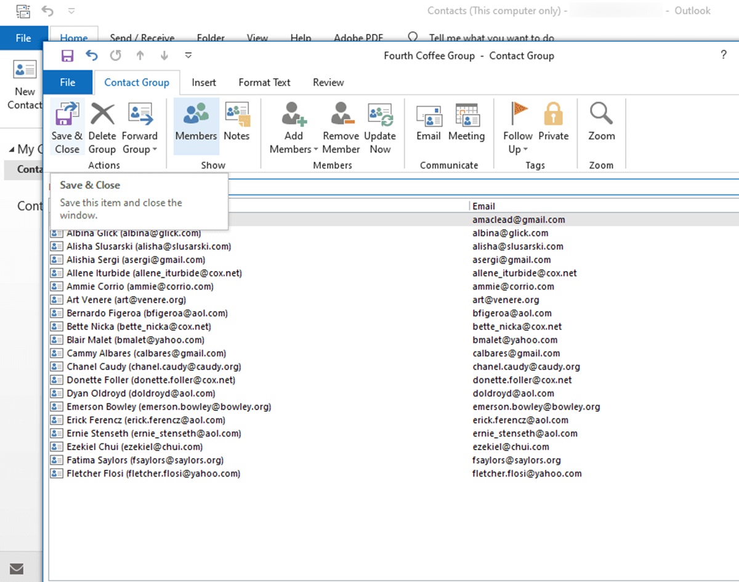
Task: Click the Update Now icon
Action: (x=380, y=115)
